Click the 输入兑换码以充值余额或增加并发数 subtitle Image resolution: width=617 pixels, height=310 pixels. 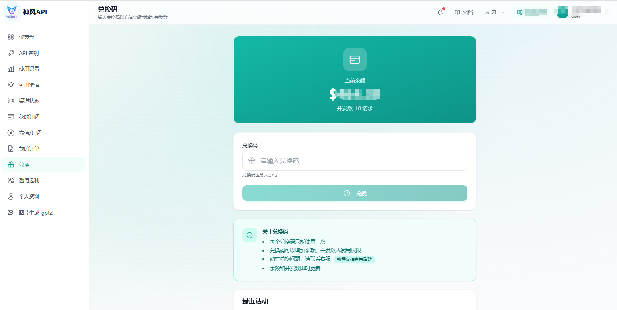click(133, 17)
